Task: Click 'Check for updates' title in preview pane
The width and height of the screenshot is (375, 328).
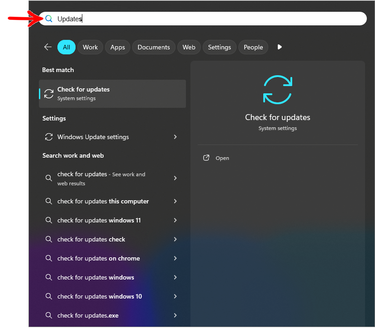Action: coord(277,117)
